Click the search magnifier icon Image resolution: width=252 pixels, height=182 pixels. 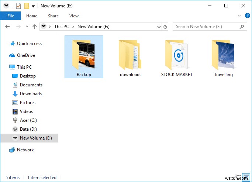click(x=242, y=27)
